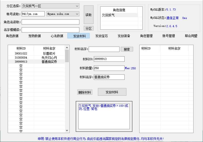
Task: Click the 删除材料 button
Action: click(x=85, y=92)
